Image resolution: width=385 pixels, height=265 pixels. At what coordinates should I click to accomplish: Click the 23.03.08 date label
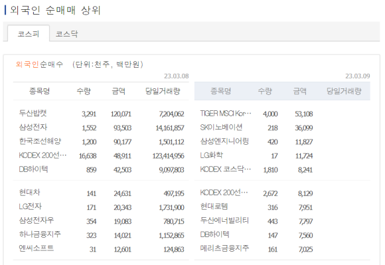pyautogui.click(x=177, y=76)
